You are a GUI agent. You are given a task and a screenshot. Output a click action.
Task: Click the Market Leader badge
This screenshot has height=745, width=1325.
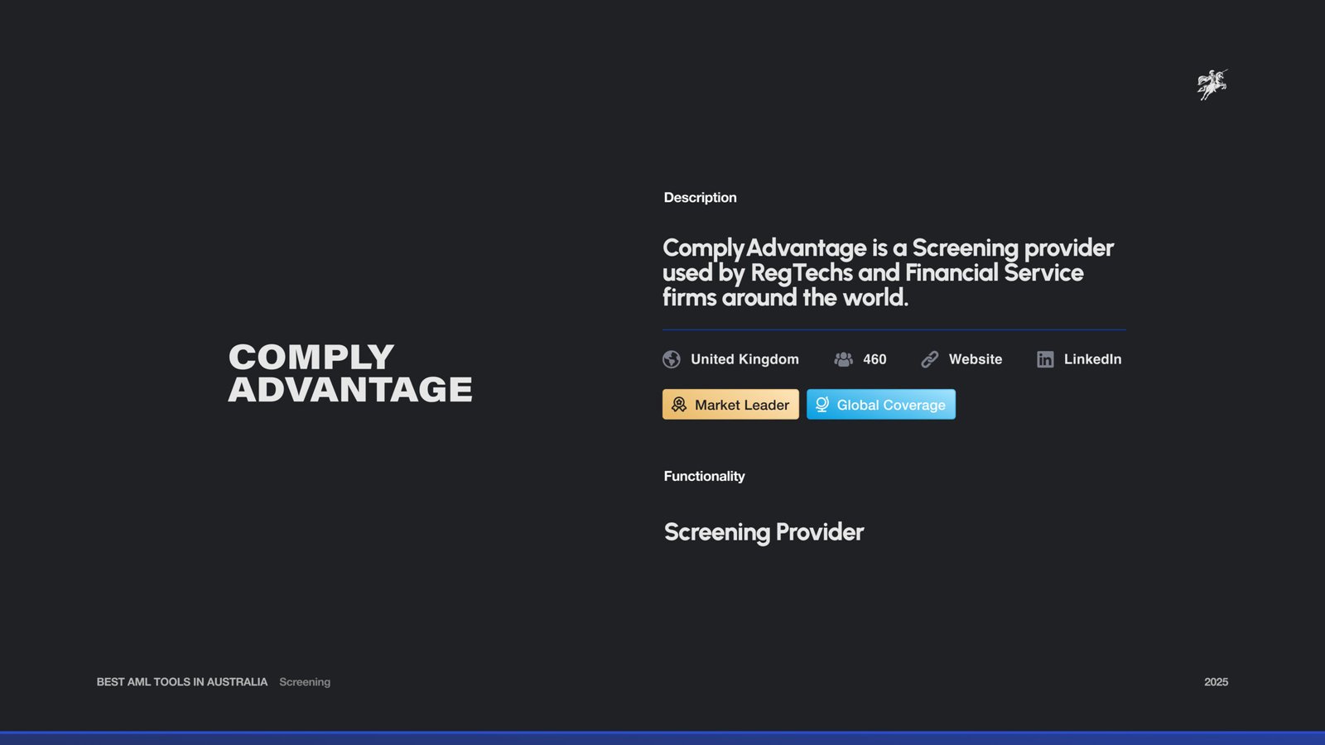tap(730, 404)
